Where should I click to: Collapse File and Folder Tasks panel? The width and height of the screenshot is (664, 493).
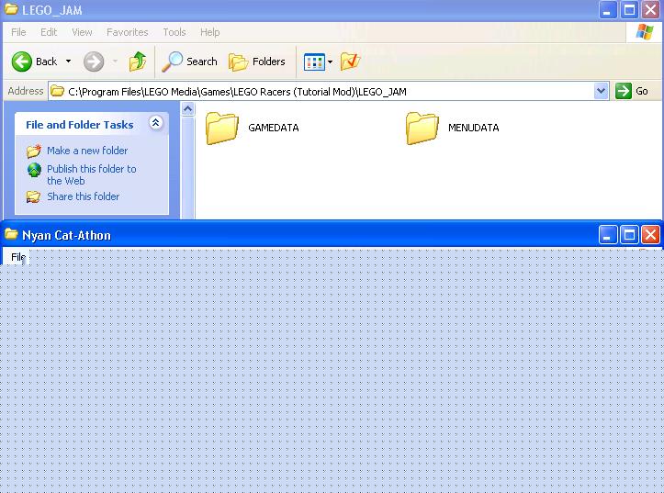pos(155,123)
